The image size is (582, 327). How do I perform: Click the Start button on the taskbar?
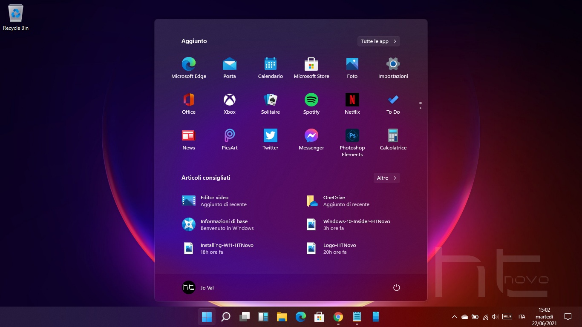pos(207,317)
